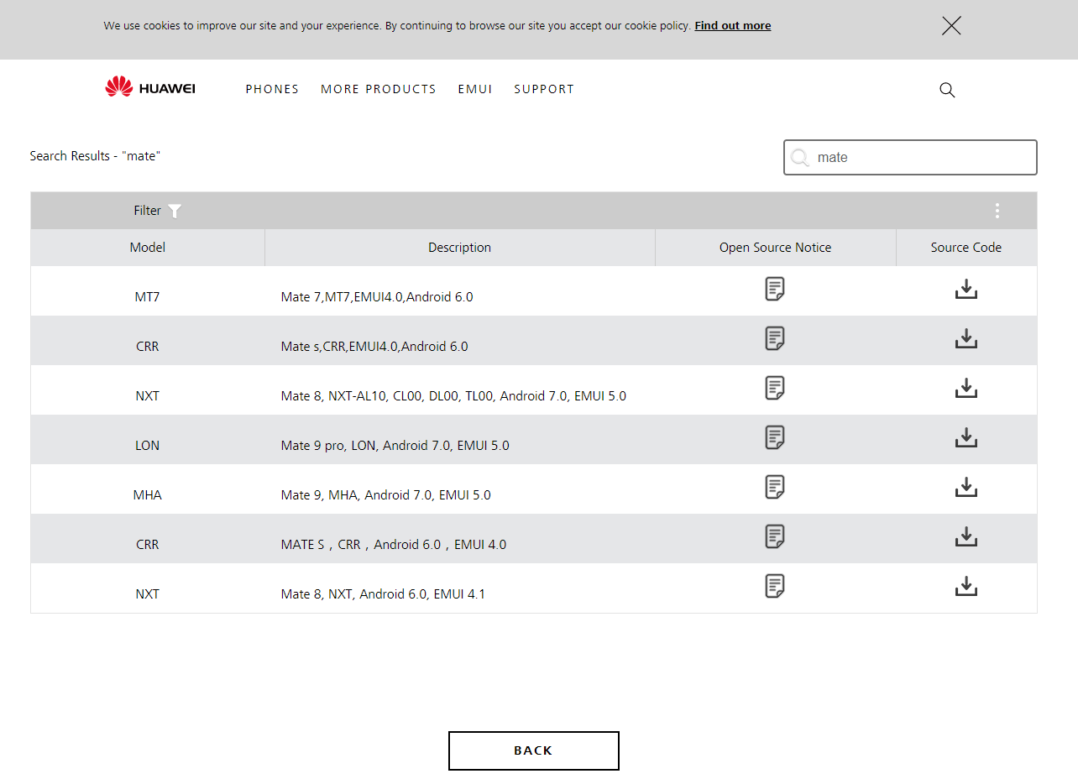1078x779 pixels.
Task: Download source for MATE S Android 6.0 EMUI 4.0
Action: (966, 536)
